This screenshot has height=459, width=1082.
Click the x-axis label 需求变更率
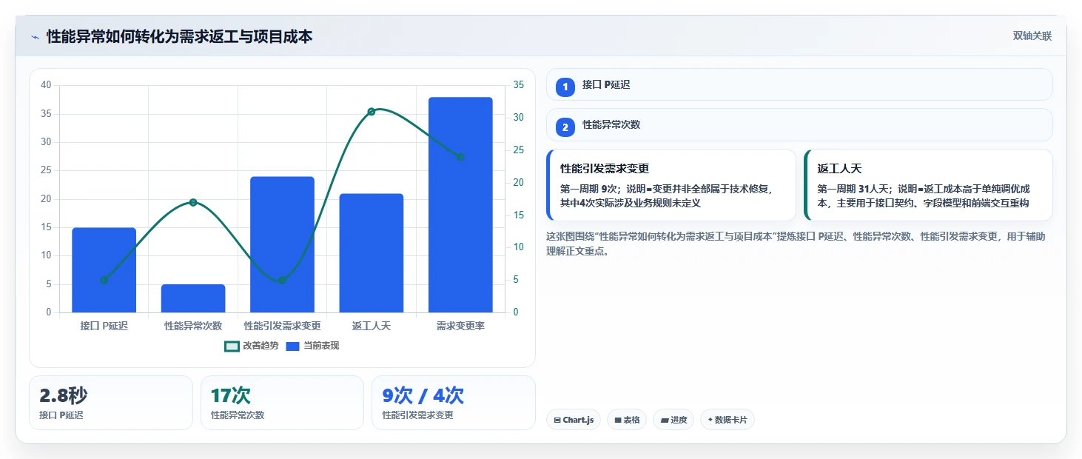[460, 326]
